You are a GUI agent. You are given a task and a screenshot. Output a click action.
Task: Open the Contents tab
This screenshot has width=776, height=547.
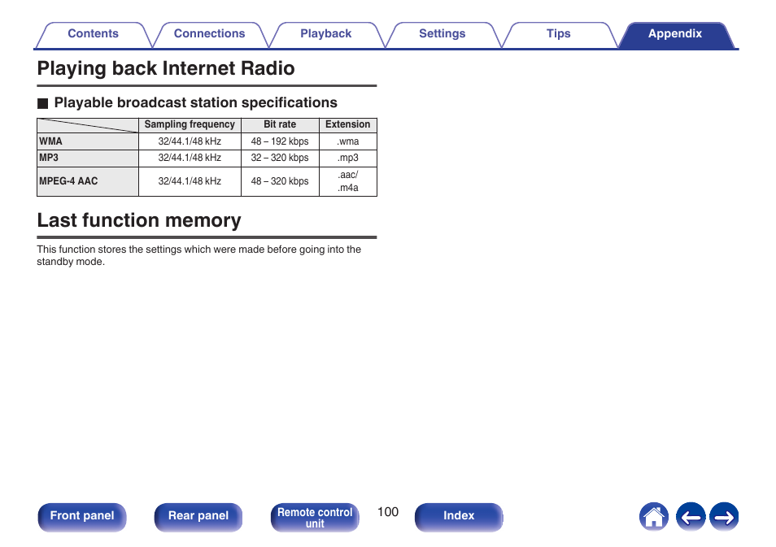coord(93,34)
